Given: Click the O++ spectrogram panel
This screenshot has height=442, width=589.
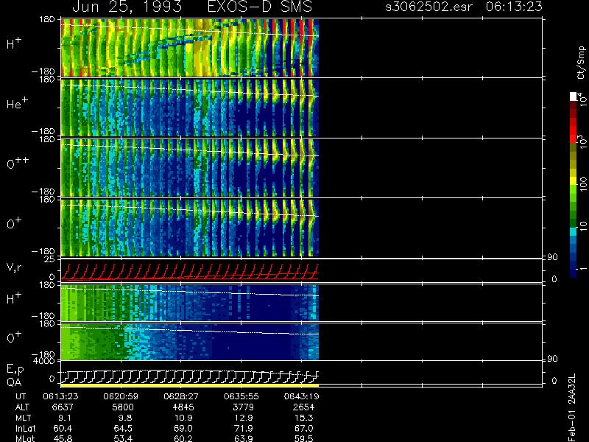Looking at the screenshot, I should [x=190, y=168].
